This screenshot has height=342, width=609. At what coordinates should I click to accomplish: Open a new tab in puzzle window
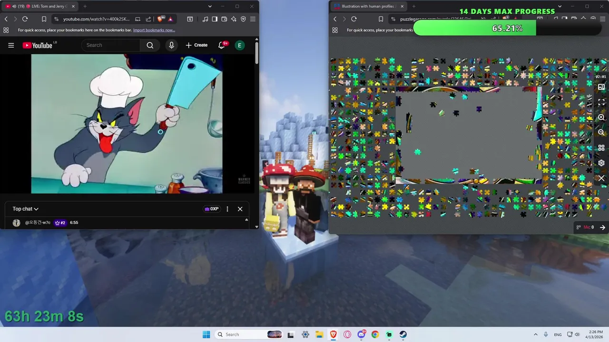pos(413,6)
